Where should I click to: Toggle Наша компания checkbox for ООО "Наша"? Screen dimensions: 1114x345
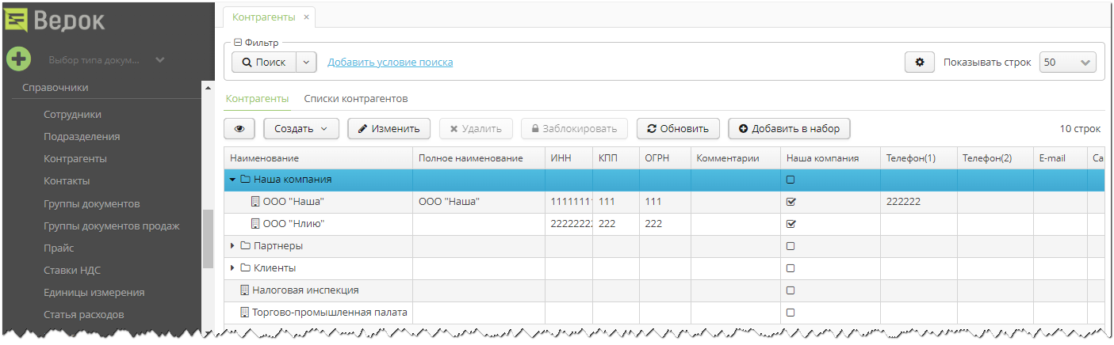tap(791, 202)
